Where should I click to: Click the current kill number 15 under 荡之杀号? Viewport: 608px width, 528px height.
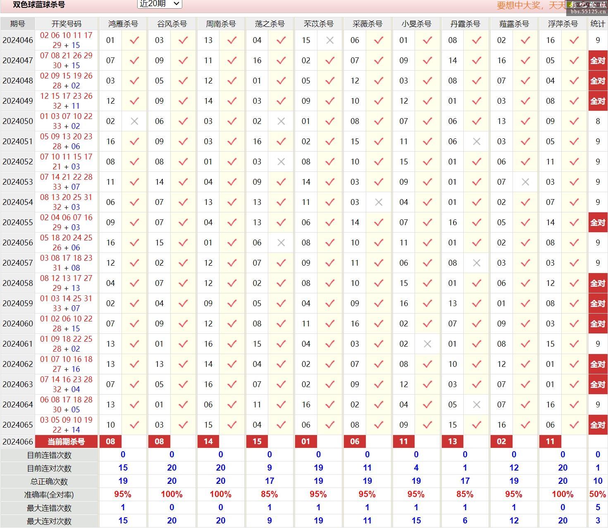(x=257, y=442)
